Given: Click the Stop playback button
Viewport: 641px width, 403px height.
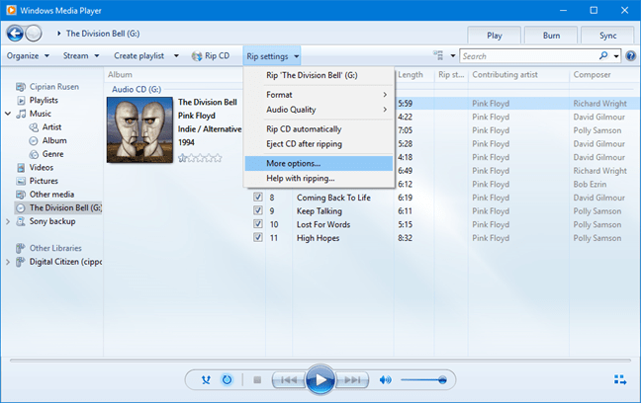Looking at the screenshot, I should click(257, 380).
